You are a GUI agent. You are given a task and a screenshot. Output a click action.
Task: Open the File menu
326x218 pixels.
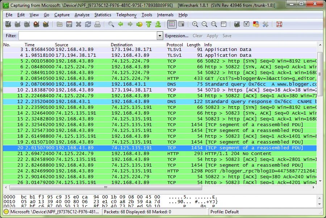coord(9,15)
